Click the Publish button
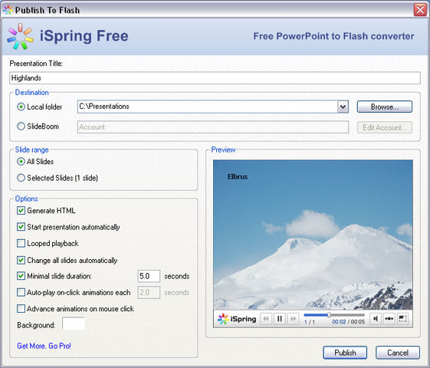 click(x=345, y=353)
